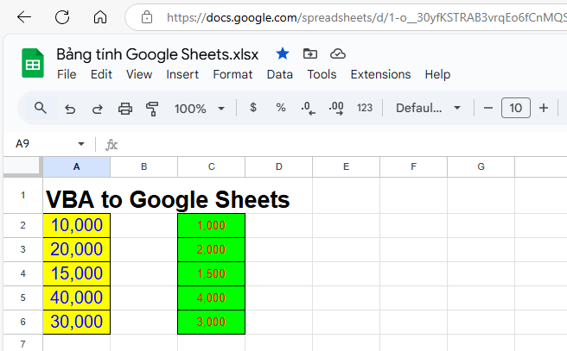
Task: Click the move to folder icon
Action: coord(310,53)
